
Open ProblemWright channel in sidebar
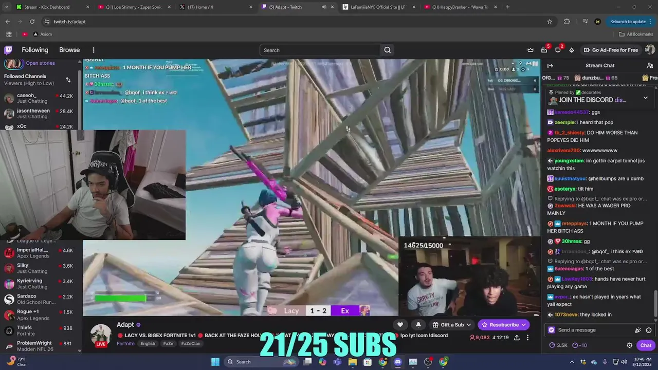click(x=40, y=346)
